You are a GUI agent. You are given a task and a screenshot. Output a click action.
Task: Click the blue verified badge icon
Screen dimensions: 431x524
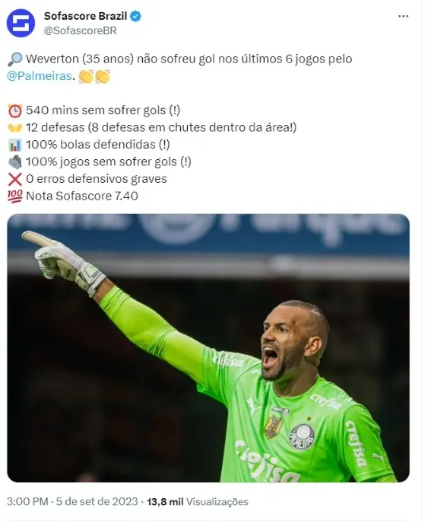coord(135,16)
